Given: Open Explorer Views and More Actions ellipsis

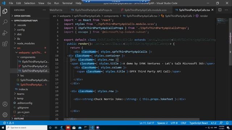Looking at the screenshot, I should (x=44, y=10).
